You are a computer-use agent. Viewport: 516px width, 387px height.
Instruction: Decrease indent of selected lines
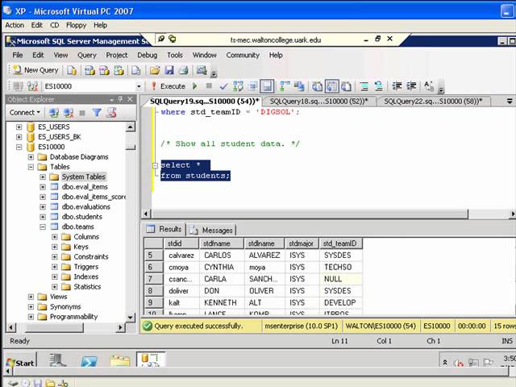397,86
